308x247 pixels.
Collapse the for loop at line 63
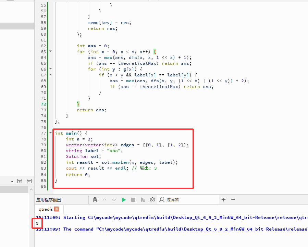coord(50,51)
